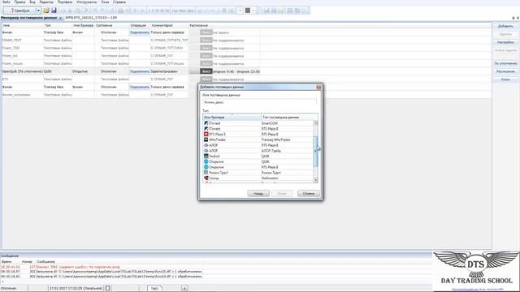This screenshot has width=520, height=292.
Task: Open the Файл menu
Action: 6,2
